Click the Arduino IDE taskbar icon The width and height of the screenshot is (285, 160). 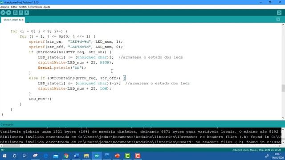[97, 156]
